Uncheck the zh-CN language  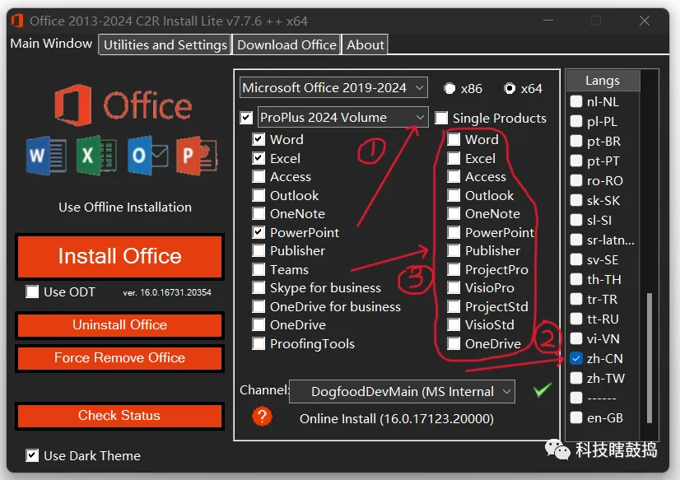(x=576, y=358)
